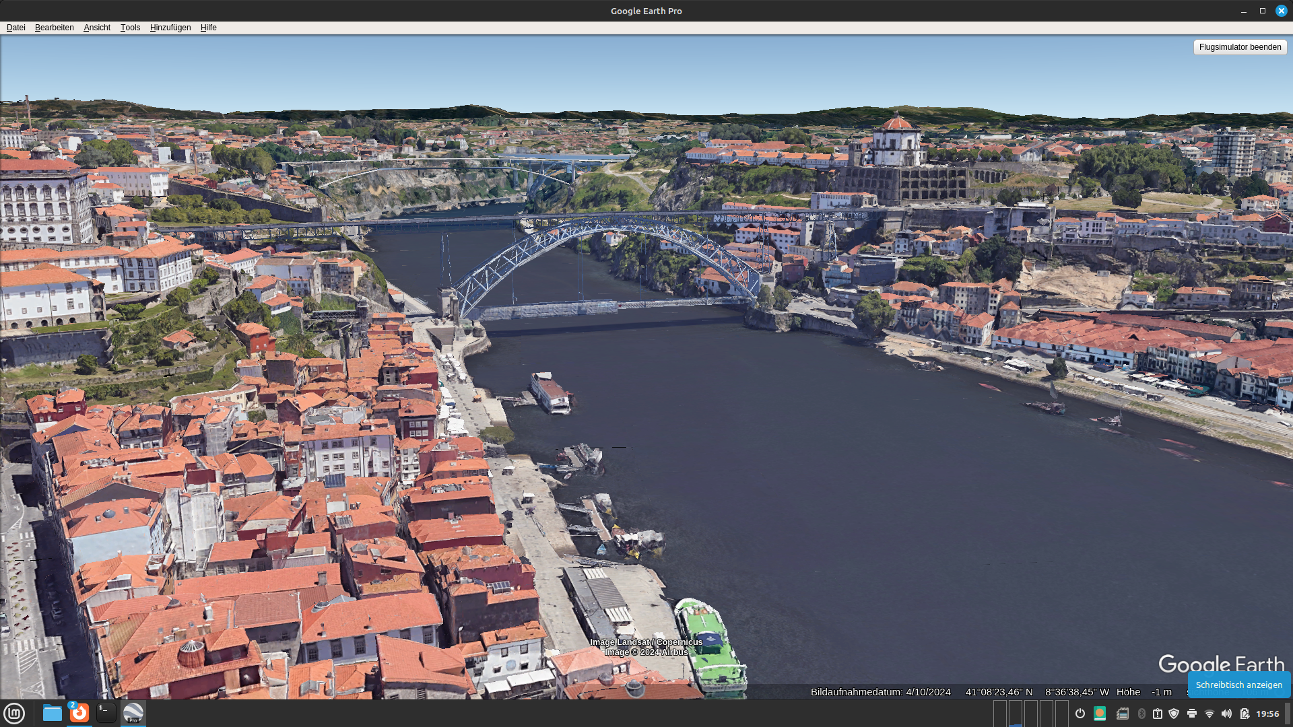
Task: Click the shield security tray icon
Action: [x=1174, y=714]
